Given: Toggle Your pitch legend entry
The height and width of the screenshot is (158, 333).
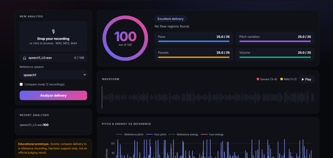Looking at the screenshot, I should [156, 134].
